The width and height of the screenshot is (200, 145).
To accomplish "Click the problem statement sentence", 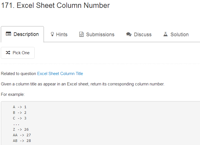I will 82,84.
